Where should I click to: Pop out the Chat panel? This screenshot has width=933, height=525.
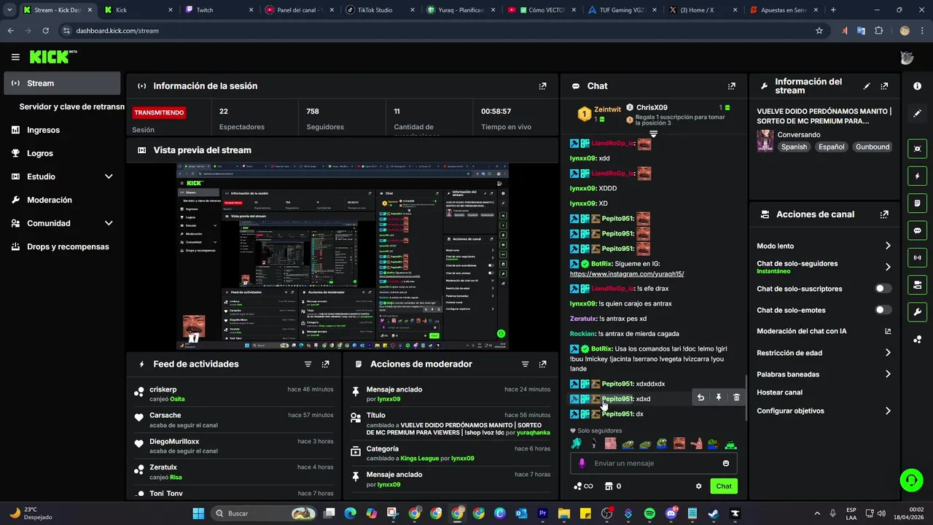coord(732,86)
